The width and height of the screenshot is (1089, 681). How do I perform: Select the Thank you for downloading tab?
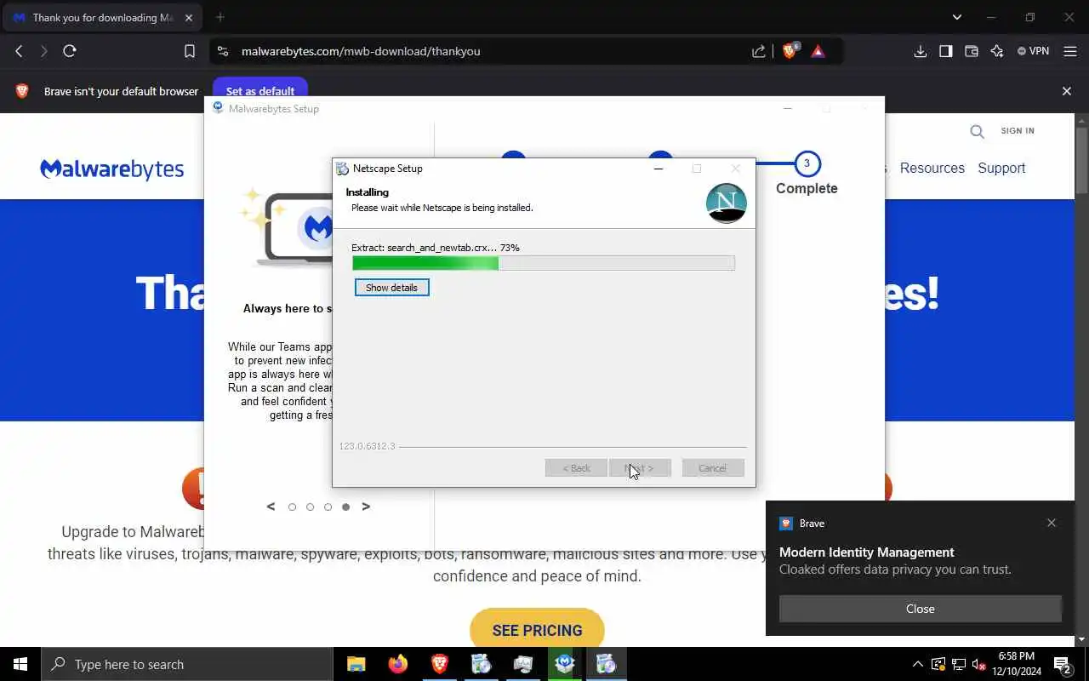point(102,17)
